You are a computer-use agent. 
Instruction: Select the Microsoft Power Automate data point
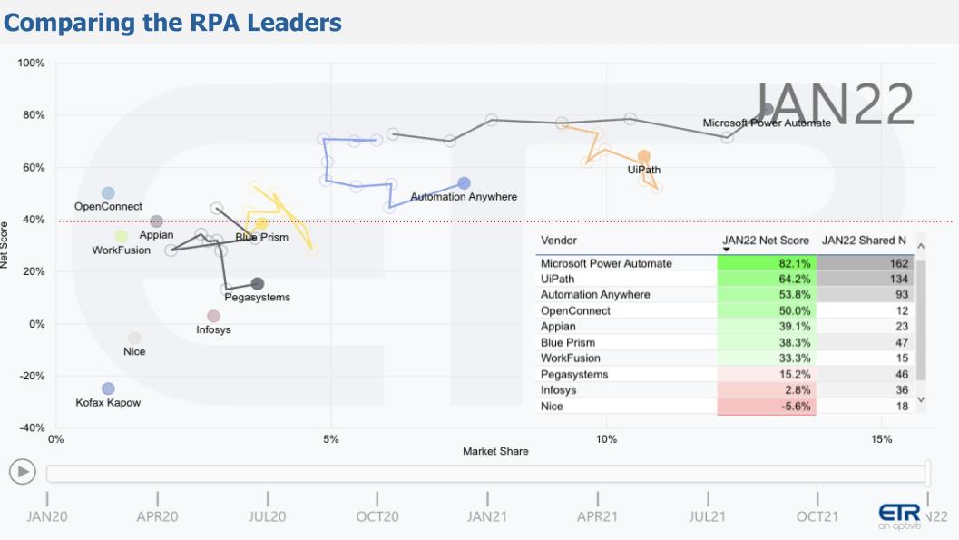pyautogui.click(x=768, y=109)
